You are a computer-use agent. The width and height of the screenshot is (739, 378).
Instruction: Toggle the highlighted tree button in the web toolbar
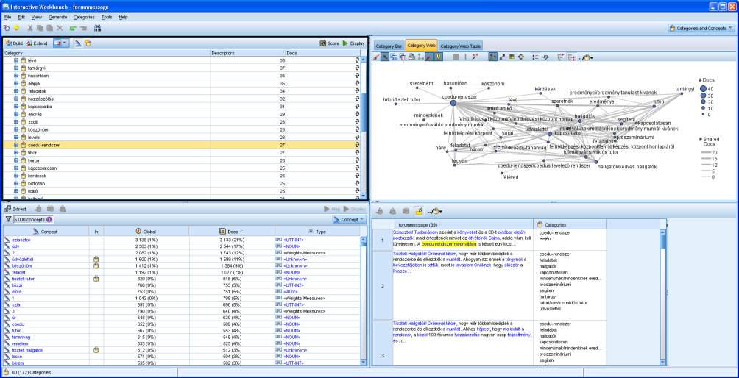pos(570,57)
